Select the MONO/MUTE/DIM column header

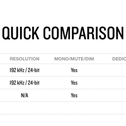(74, 59)
